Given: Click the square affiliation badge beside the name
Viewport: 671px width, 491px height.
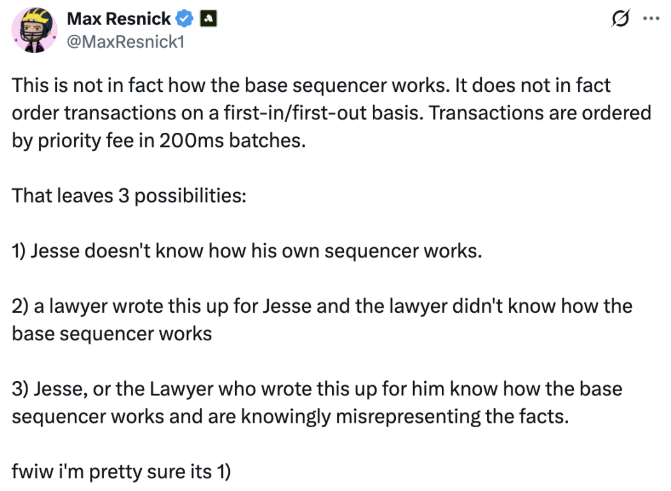Looking at the screenshot, I should [x=208, y=20].
